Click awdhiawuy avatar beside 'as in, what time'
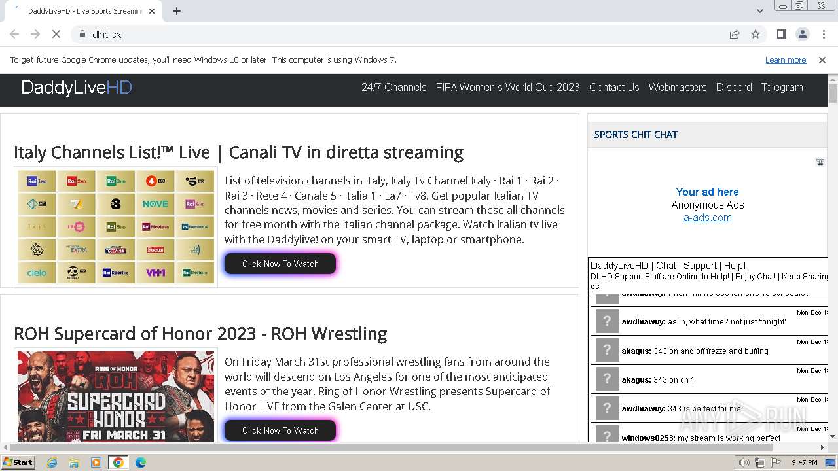The image size is (838, 471). click(607, 321)
